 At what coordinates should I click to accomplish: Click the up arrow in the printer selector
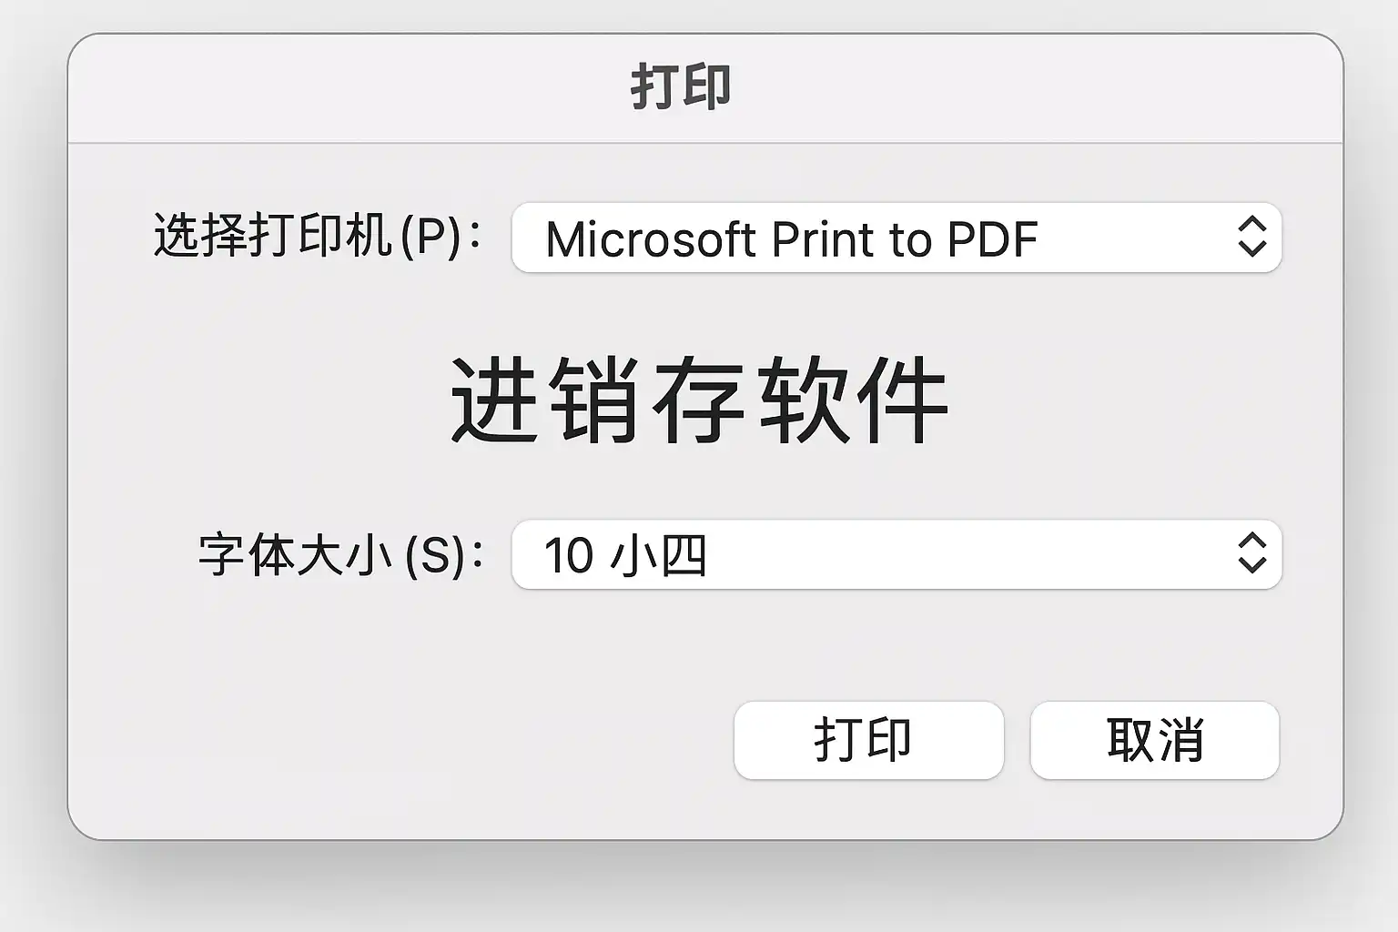(1252, 224)
